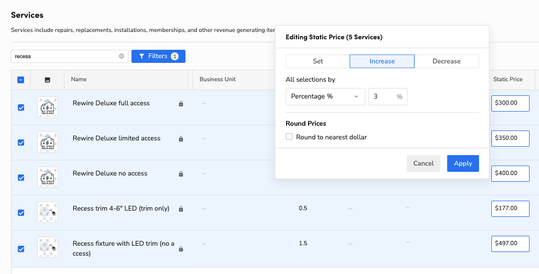Click the 1.5 value in Recess fixture row
Screen dimensions: 539x274
[x=303, y=244]
